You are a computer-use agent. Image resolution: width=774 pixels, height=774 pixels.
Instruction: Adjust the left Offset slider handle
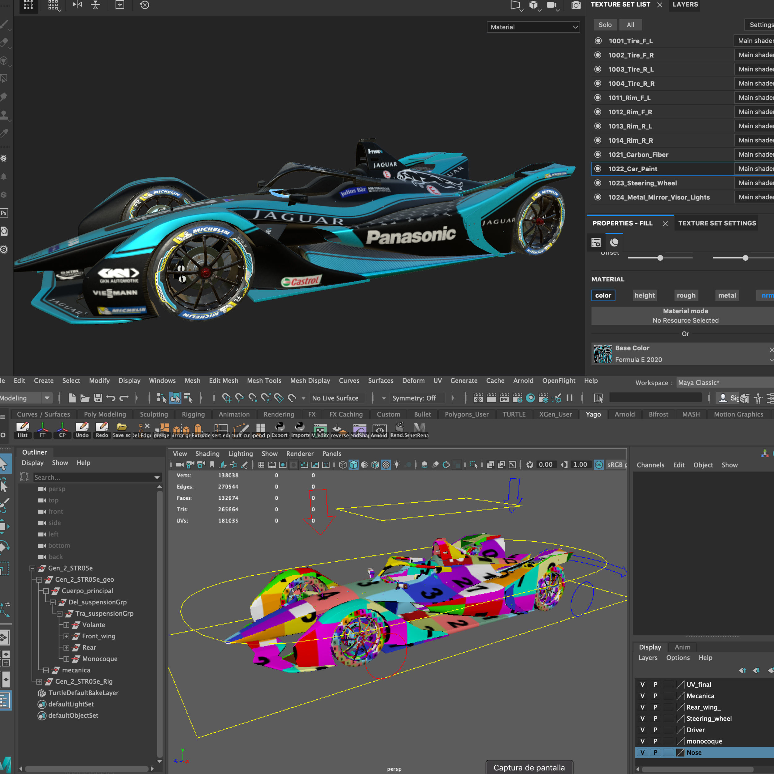[x=660, y=258]
